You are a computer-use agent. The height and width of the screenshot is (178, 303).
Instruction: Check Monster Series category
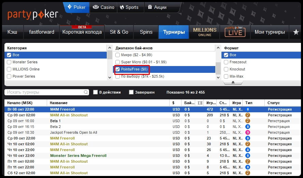point(9,62)
